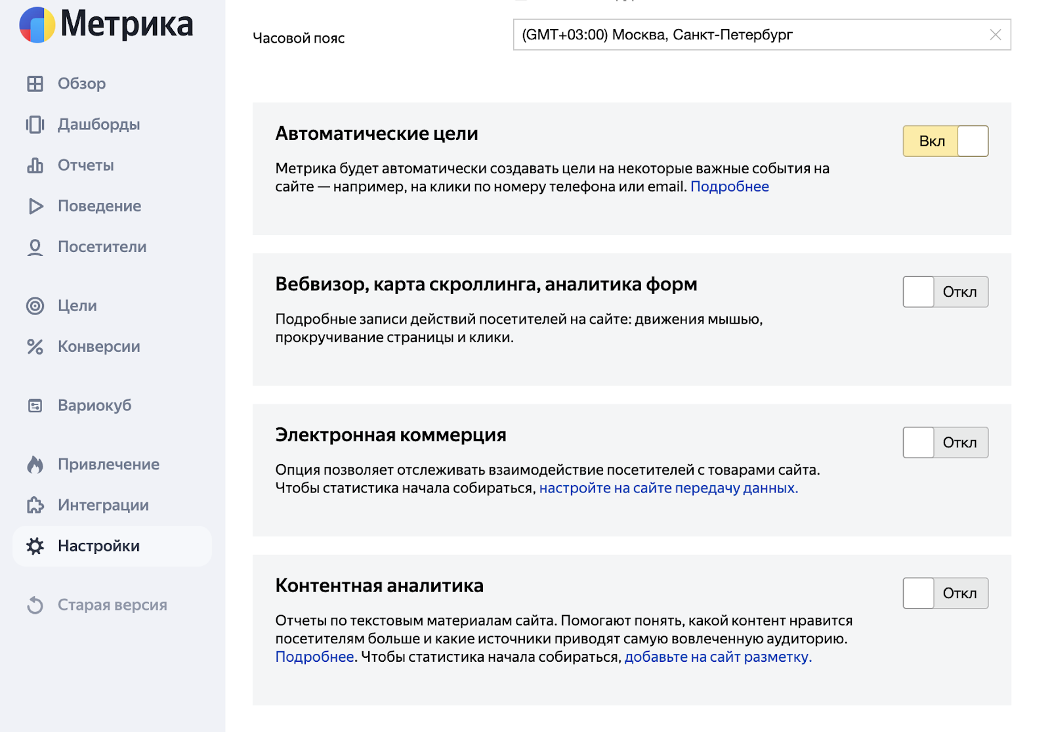Open the Часовой пояс timezone dropdown
1050x732 pixels.
(762, 35)
